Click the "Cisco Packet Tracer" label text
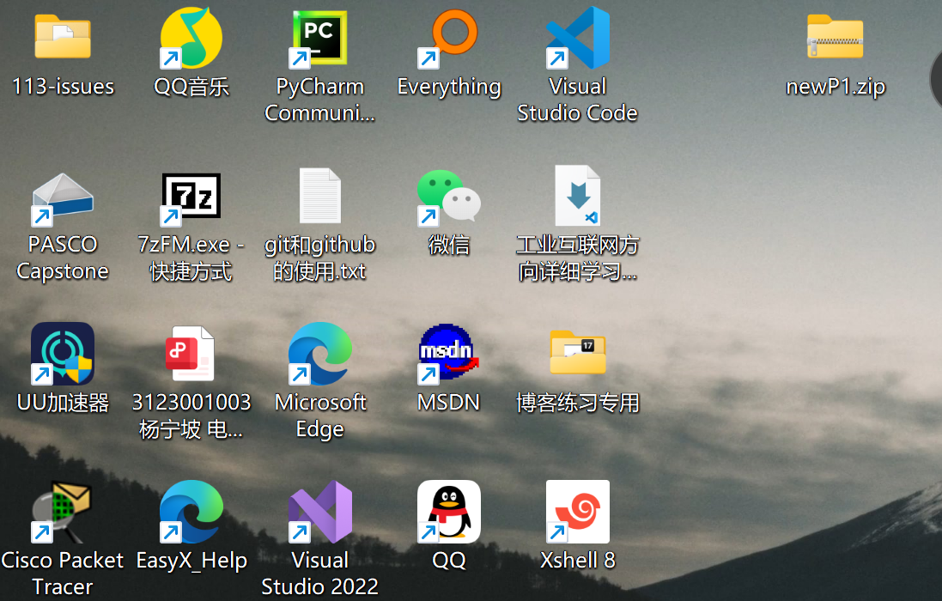Screen dimensions: 942x601 63,573
